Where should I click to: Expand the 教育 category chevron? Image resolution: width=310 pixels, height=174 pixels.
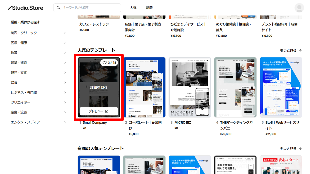[65, 52]
